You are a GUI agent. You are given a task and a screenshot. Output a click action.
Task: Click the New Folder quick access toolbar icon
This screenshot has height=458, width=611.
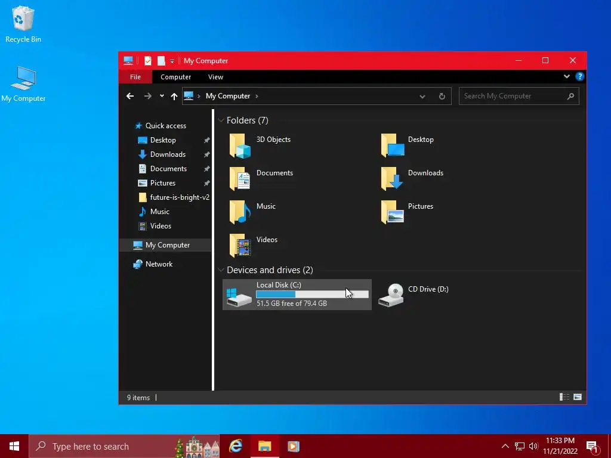click(161, 61)
